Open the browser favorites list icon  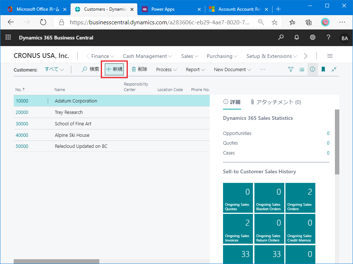click(292, 22)
